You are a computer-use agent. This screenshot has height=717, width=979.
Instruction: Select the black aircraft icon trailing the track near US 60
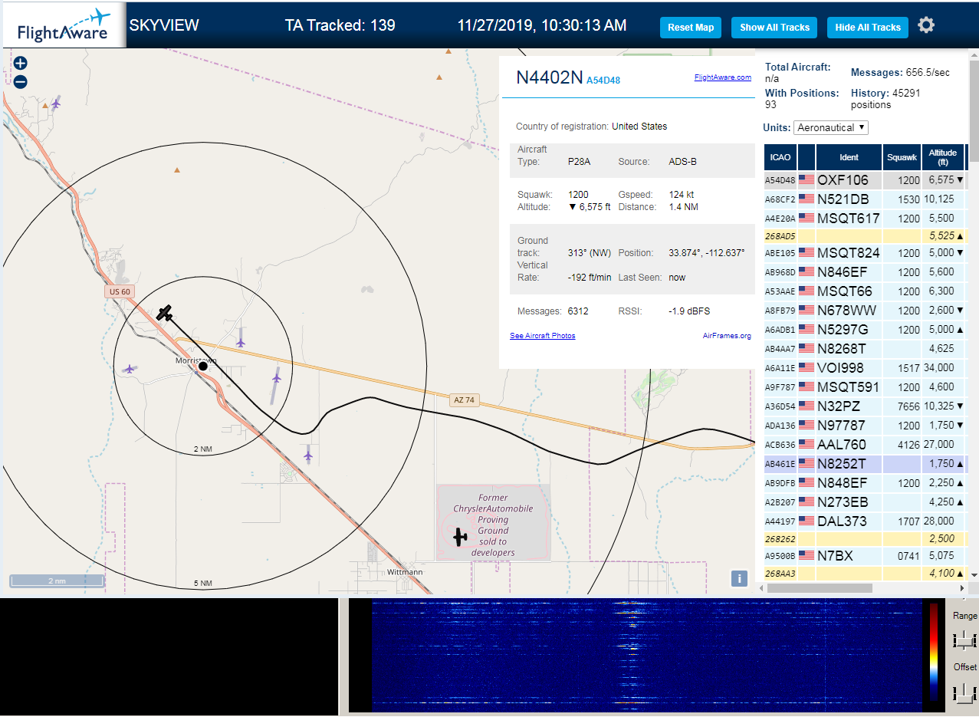(165, 312)
